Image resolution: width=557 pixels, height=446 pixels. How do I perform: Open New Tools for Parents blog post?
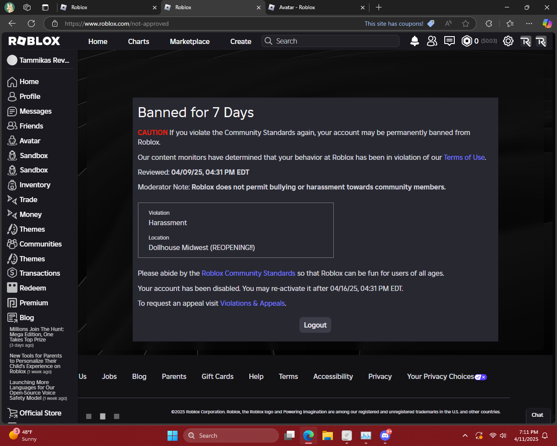(36, 364)
